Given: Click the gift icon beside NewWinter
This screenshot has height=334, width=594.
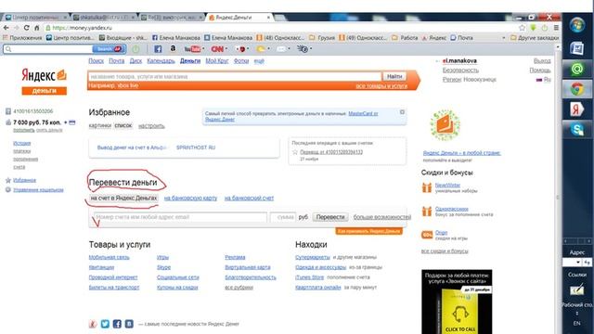Looking at the screenshot, I should [x=427, y=187].
